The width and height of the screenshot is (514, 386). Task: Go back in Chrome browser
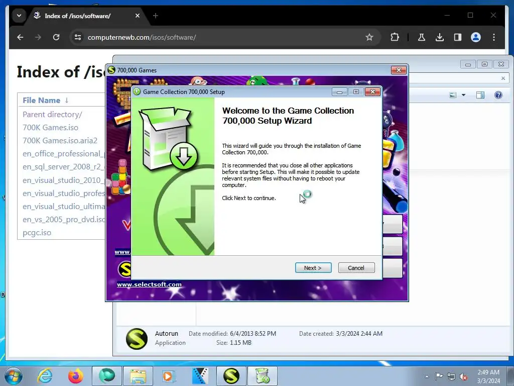[20, 37]
